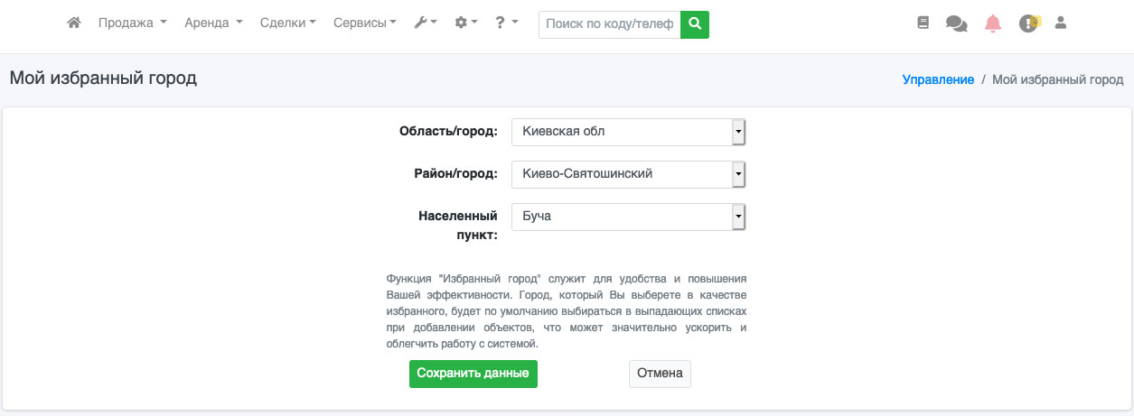Open the gear settings menu
The image size is (1134, 416).
(x=466, y=23)
